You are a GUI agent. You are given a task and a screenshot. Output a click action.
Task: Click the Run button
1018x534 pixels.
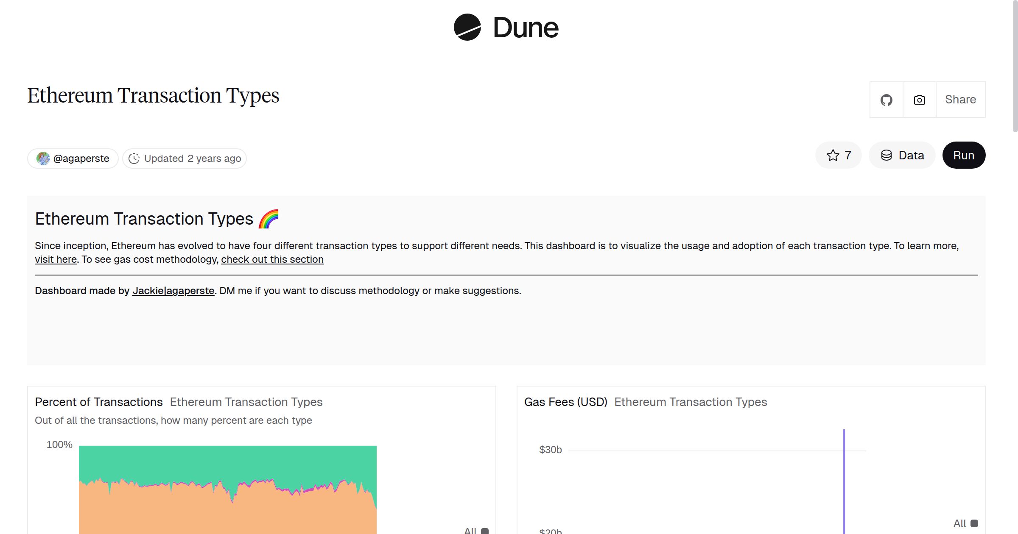pyautogui.click(x=964, y=155)
